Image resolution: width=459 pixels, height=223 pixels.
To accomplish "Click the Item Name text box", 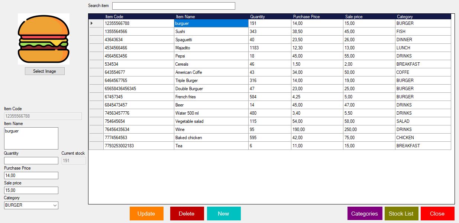I will pyautogui.click(x=31, y=138).
